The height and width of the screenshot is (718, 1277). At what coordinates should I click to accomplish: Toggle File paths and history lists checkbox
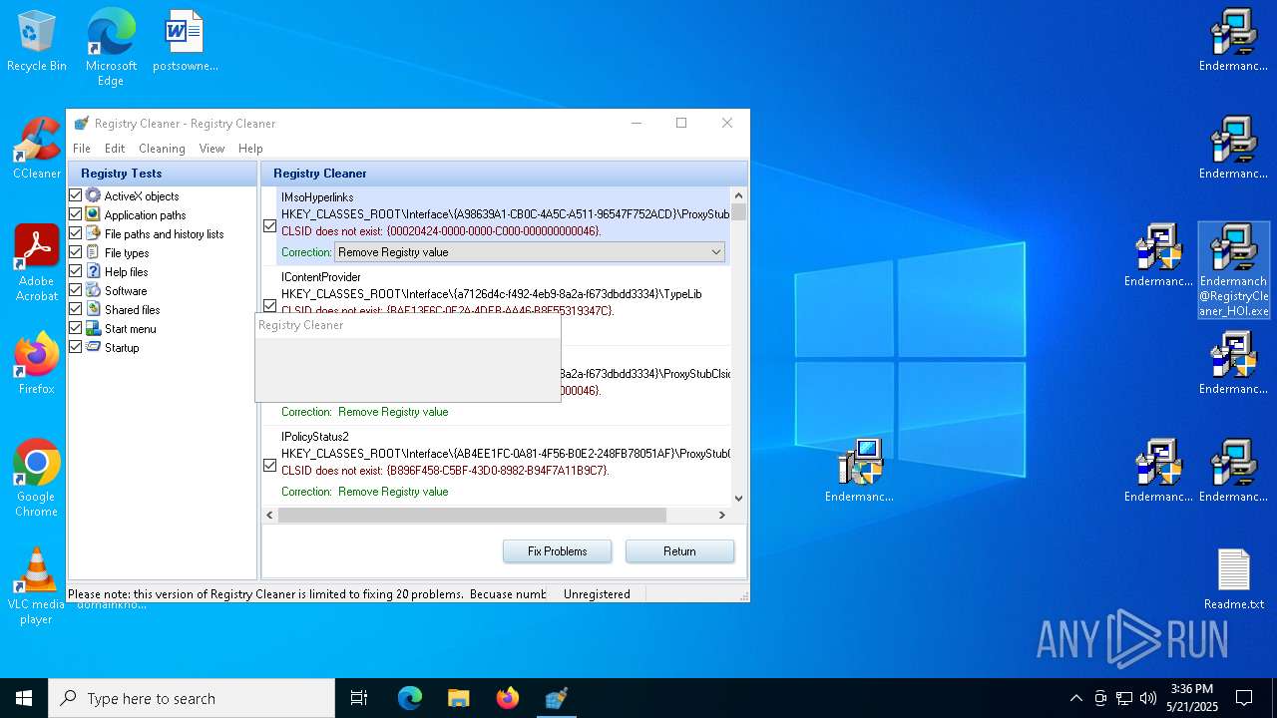[x=75, y=233]
